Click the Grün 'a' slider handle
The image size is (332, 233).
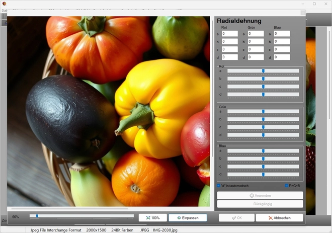(x=263, y=111)
